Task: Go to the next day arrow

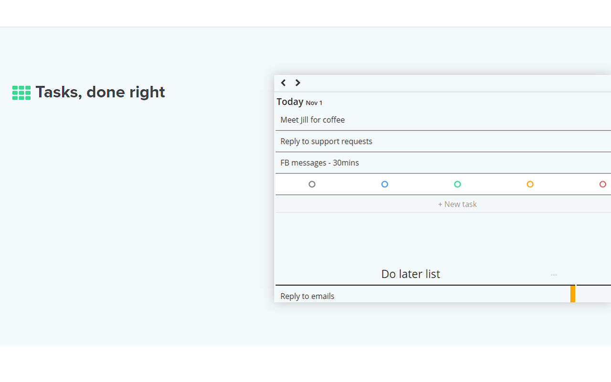Action: pyautogui.click(x=298, y=83)
